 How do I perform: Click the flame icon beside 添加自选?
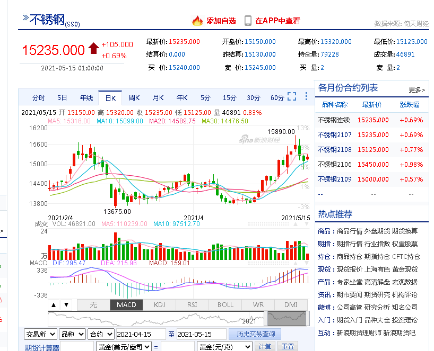197,21
